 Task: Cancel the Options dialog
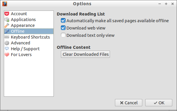point(128,103)
